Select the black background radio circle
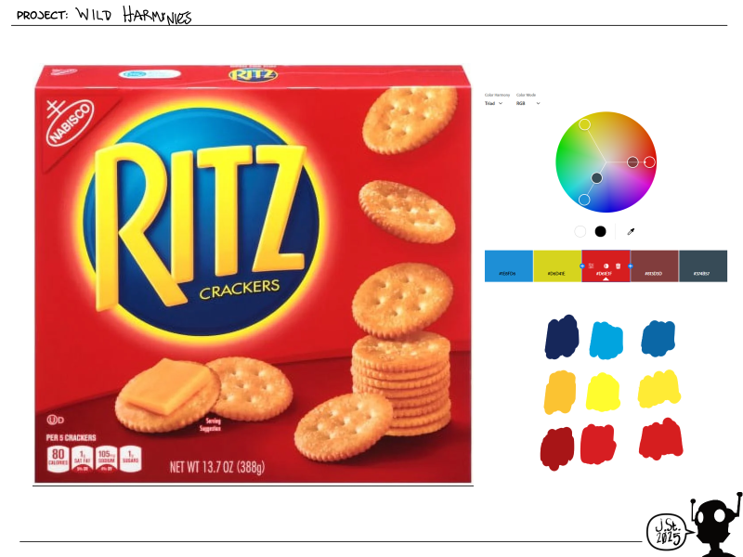This screenshot has height=557, width=743. (600, 231)
